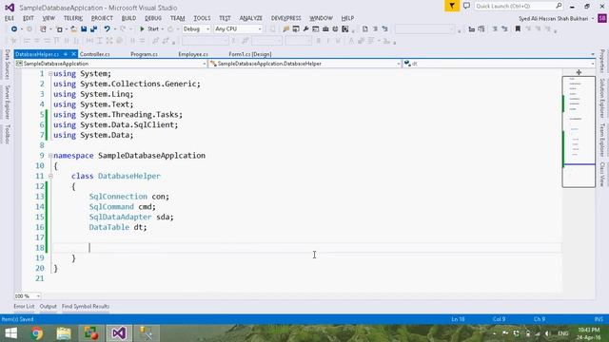Viewport: 609px width, 342px height.
Task: Collapse the namespace SampleDatabaseApplcation block
Action: (x=50, y=156)
